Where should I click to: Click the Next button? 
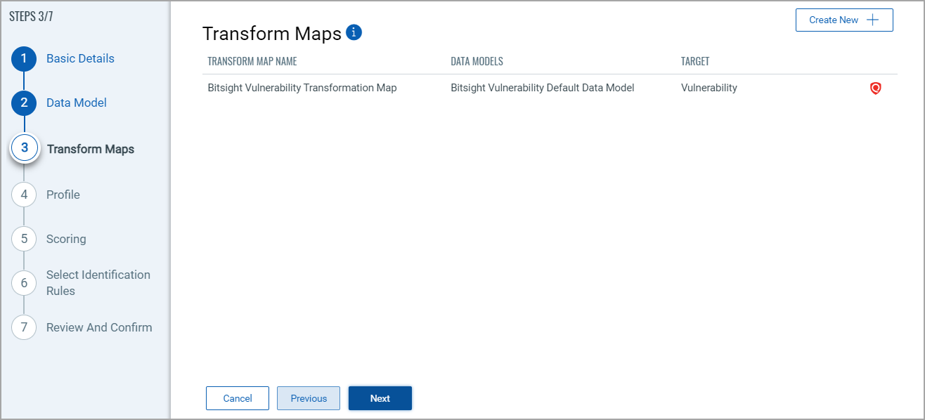pos(380,398)
